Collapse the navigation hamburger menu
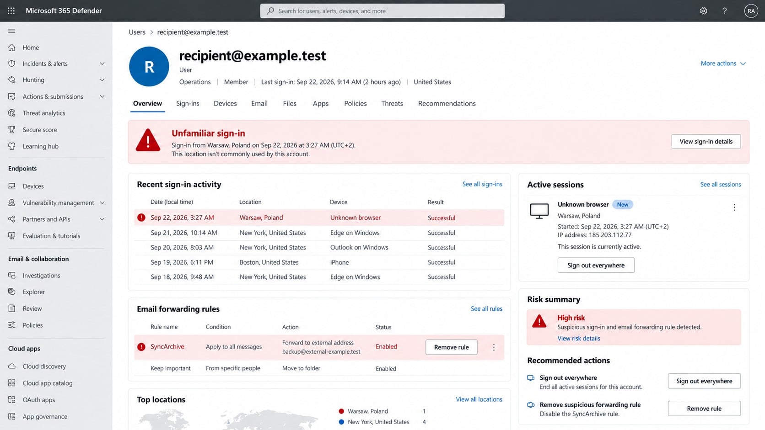 click(x=12, y=31)
